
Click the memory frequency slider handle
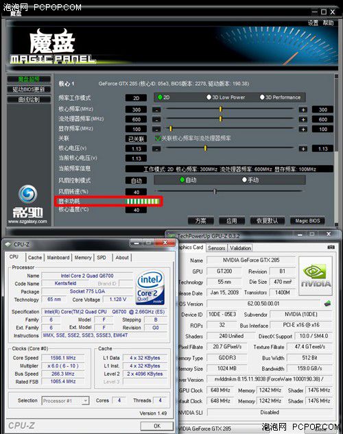point(171,129)
